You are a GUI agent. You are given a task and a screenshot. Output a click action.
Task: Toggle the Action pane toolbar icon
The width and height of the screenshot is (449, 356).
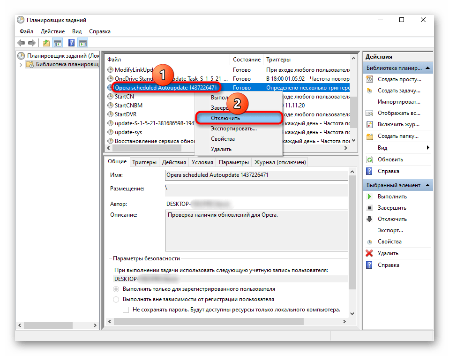(83, 43)
